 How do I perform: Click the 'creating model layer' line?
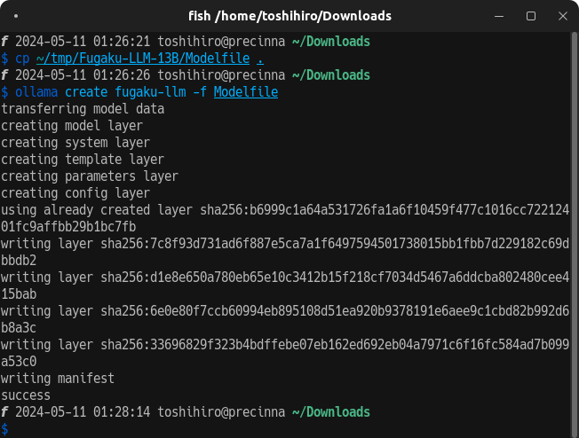[72, 126]
